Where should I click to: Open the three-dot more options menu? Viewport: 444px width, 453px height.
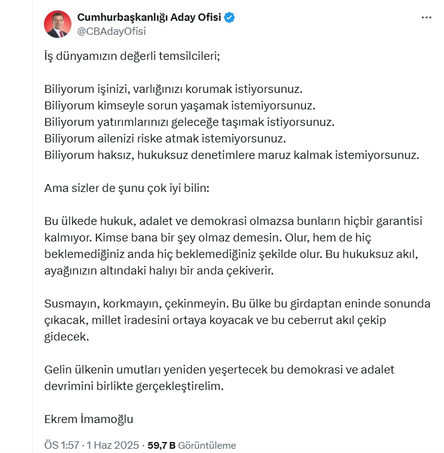click(426, 18)
